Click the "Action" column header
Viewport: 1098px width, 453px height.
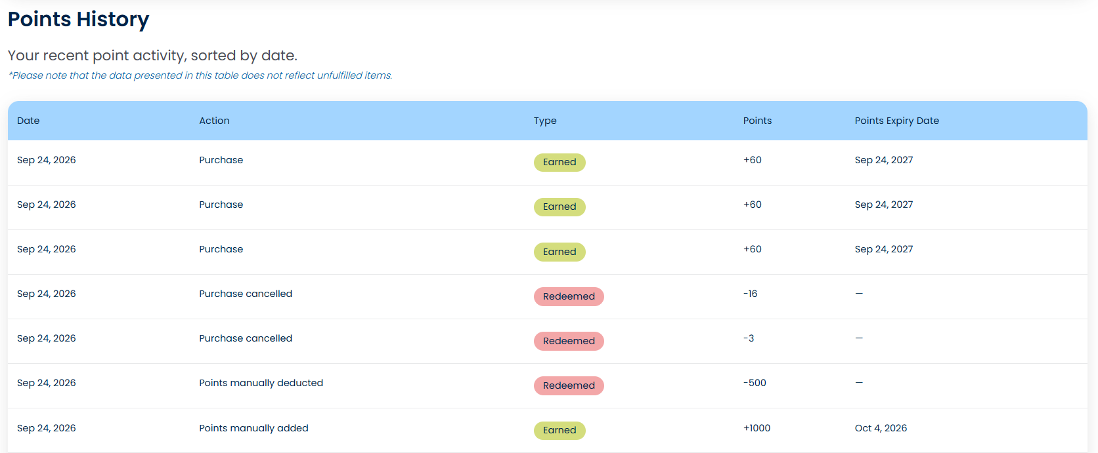click(x=214, y=121)
